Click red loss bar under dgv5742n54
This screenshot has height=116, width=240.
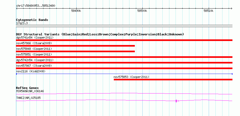(124, 63)
